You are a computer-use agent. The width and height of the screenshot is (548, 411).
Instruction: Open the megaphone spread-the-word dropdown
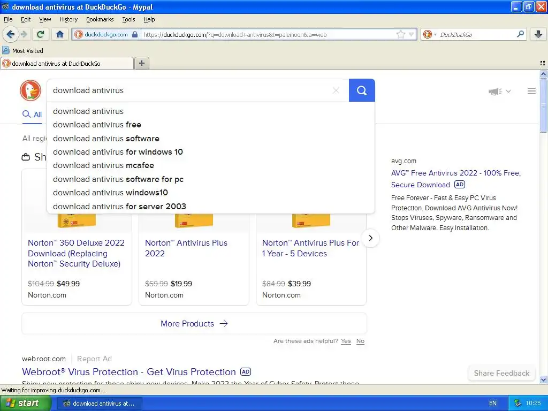tap(499, 91)
